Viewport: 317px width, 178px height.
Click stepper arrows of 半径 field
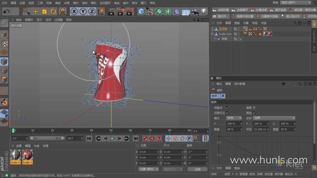tap(268, 129)
